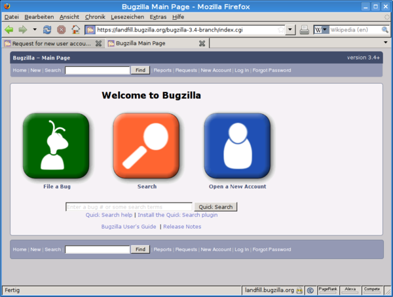Viewport: 393px width, 297px height.
Task: Click the URL address field
Action: click(x=186, y=30)
